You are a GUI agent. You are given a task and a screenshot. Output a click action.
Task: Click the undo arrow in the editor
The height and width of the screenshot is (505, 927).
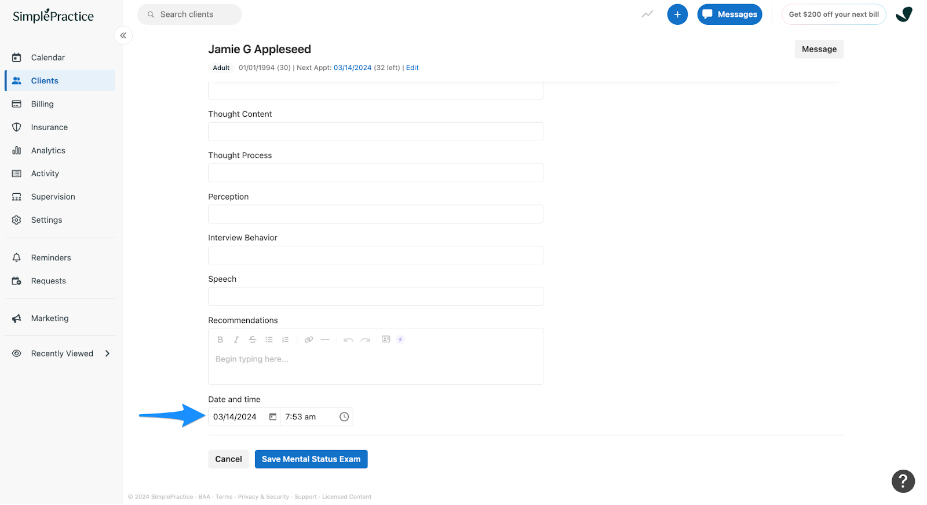click(348, 340)
